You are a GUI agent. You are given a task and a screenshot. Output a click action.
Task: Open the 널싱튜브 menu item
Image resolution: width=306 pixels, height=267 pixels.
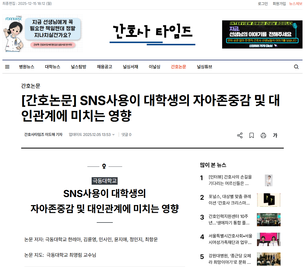(204, 67)
